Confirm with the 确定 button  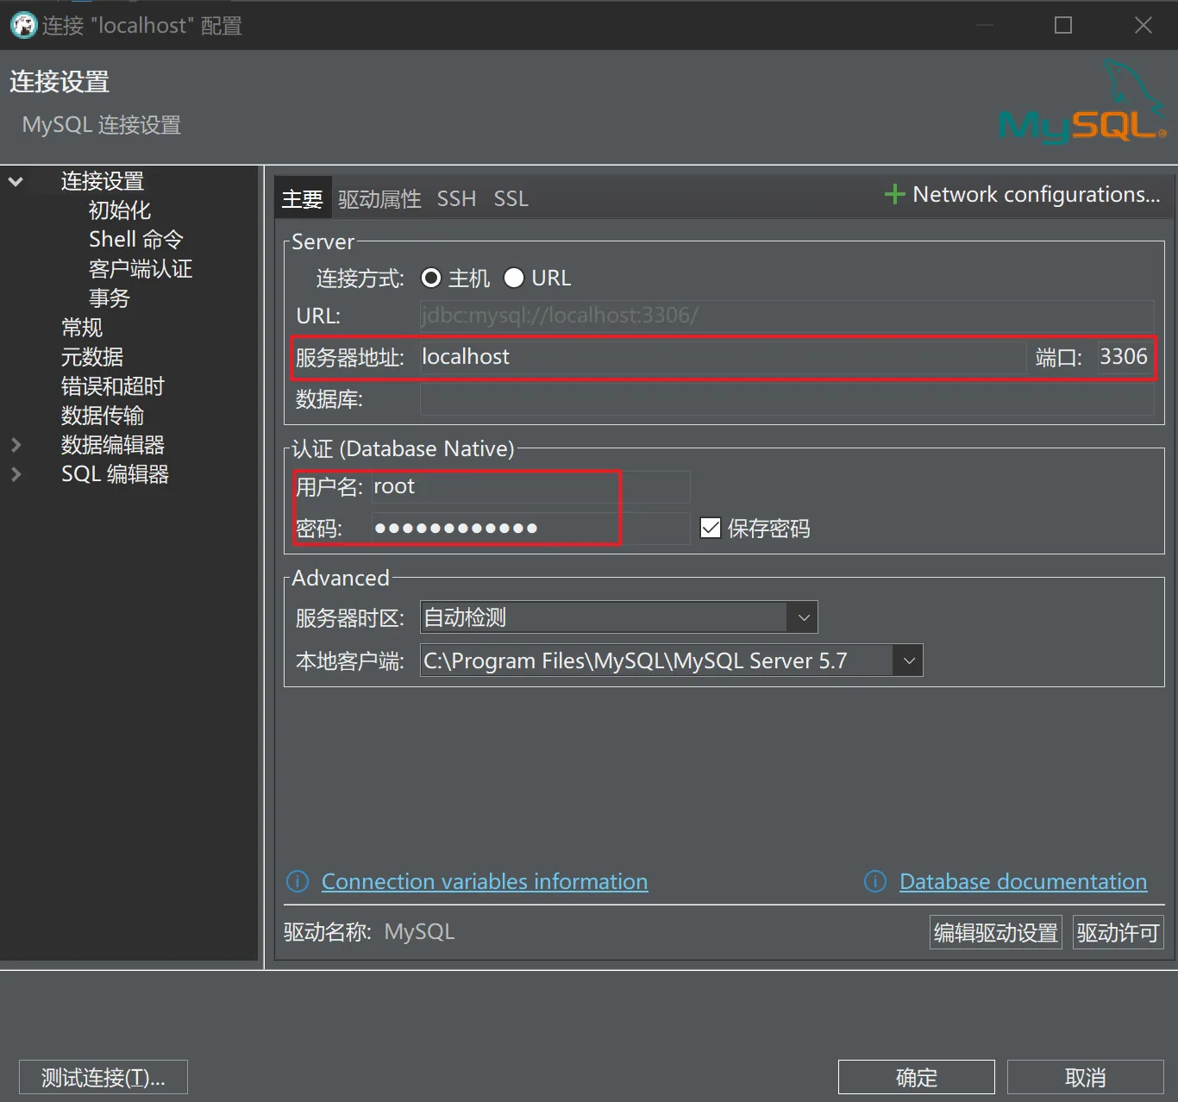917,1077
